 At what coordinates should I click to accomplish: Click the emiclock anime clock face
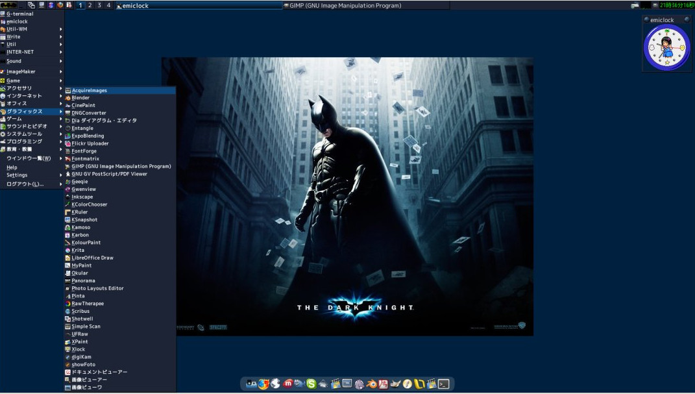[x=666, y=47]
